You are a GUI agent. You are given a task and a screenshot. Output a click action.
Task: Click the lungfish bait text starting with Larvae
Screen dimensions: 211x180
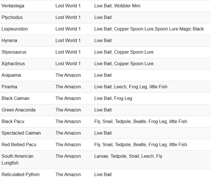(x=128, y=156)
